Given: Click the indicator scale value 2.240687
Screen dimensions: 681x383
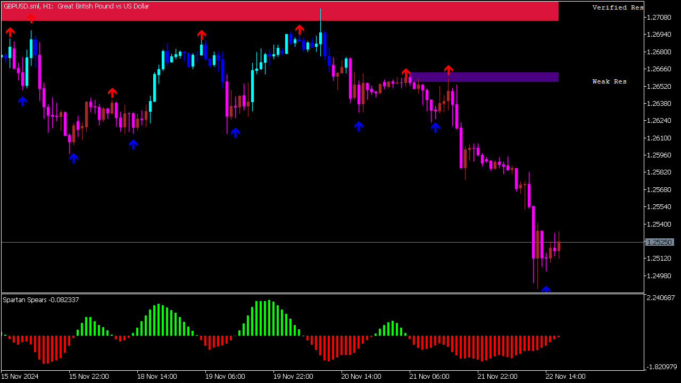Looking at the screenshot, I should tap(660, 298).
